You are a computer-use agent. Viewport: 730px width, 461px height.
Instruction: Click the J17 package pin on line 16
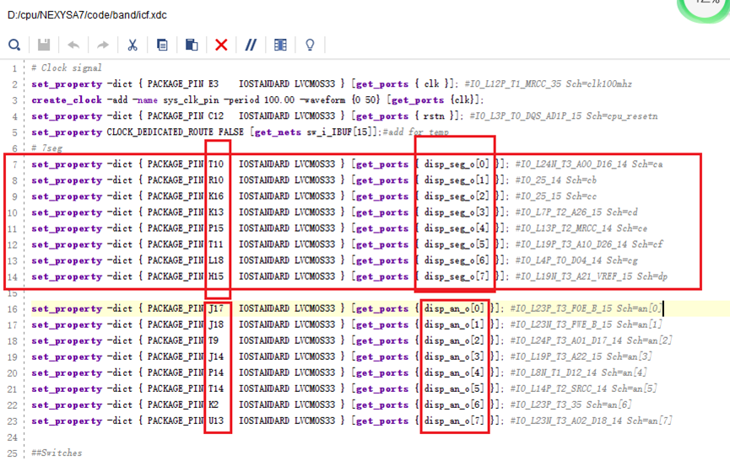(x=219, y=308)
